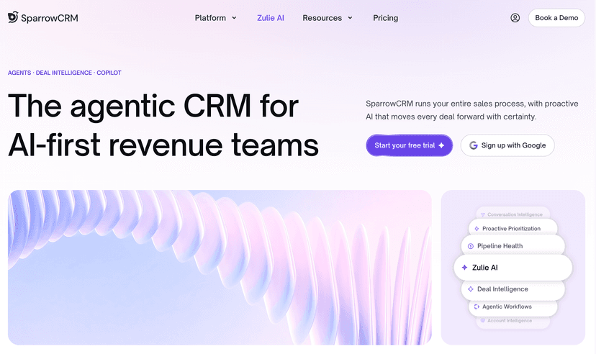This screenshot has height=354, width=596.
Task: Click the Agentic Workflows cycle icon
Action: (x=477, y=307)
